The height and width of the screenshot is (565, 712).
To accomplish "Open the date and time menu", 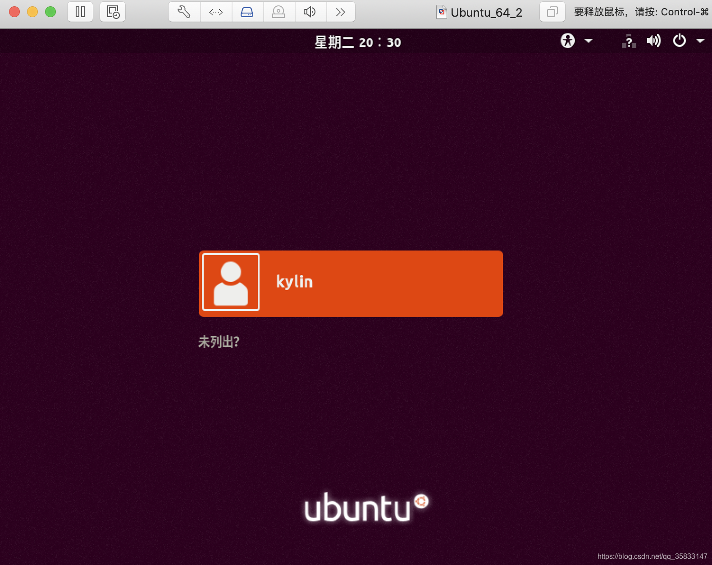I will [x=358, y=42].
